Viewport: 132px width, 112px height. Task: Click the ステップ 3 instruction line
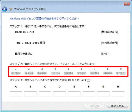click(x=50, y=80)
